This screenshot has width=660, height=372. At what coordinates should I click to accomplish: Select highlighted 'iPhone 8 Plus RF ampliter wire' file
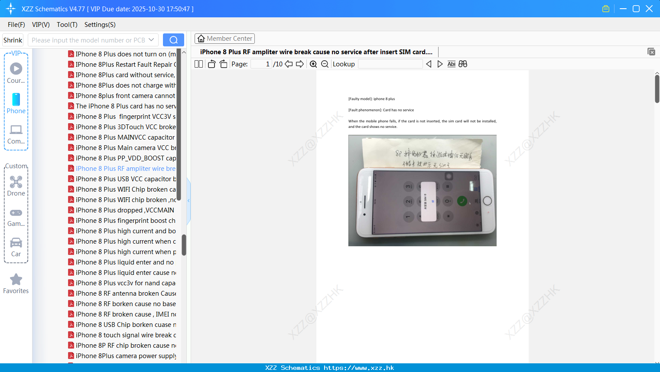tap(122, 169)
